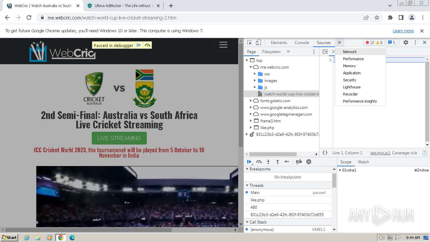The width and height of the screenshot is (430, 242).
Task: Expand the css folder
Action: coord(255,74)
